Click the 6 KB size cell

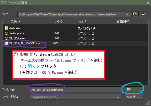pos(56,43)
